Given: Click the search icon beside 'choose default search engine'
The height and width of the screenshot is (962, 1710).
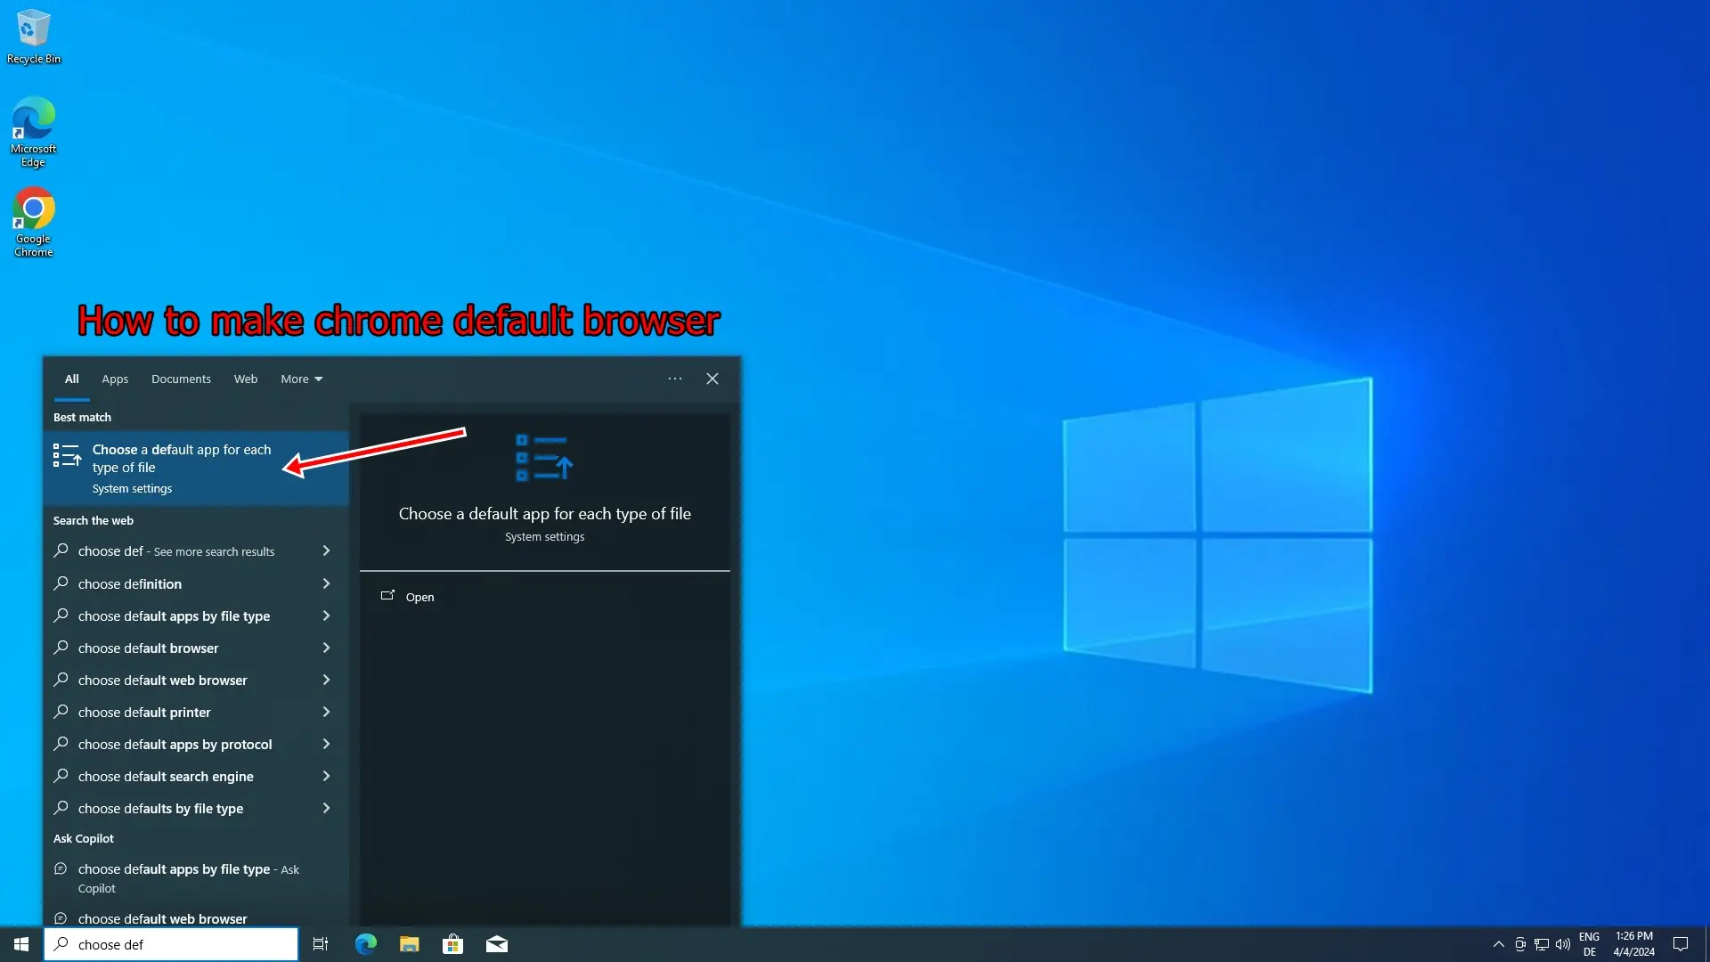Looking at the screenshot, I should pyautogui.click(x=61, y=776).
